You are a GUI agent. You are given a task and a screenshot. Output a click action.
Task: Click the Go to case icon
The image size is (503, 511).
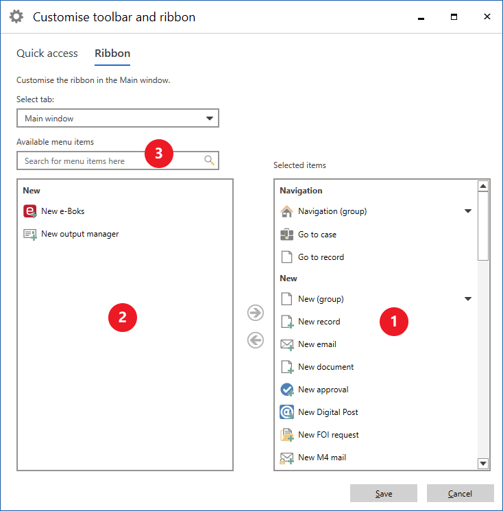(x=287, y=235)
